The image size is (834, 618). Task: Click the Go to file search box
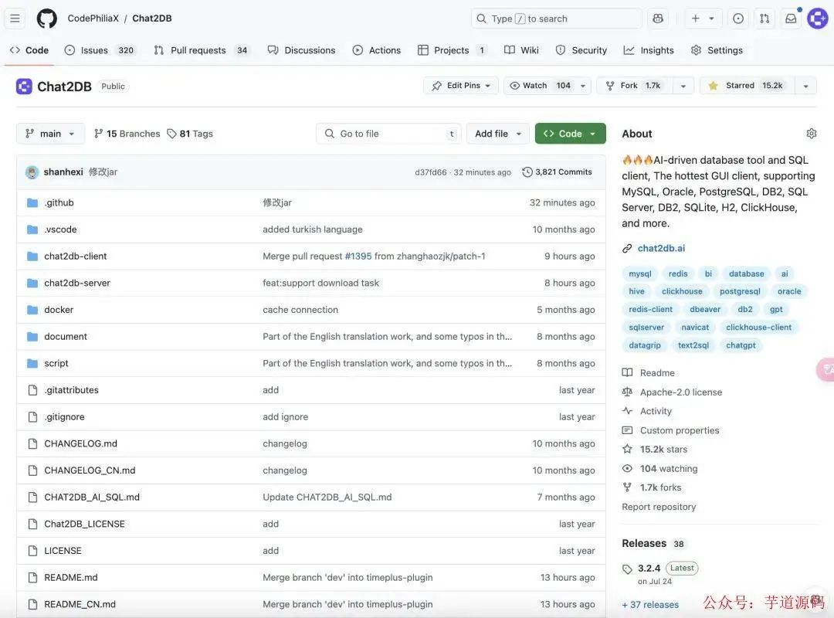point(388,134)
